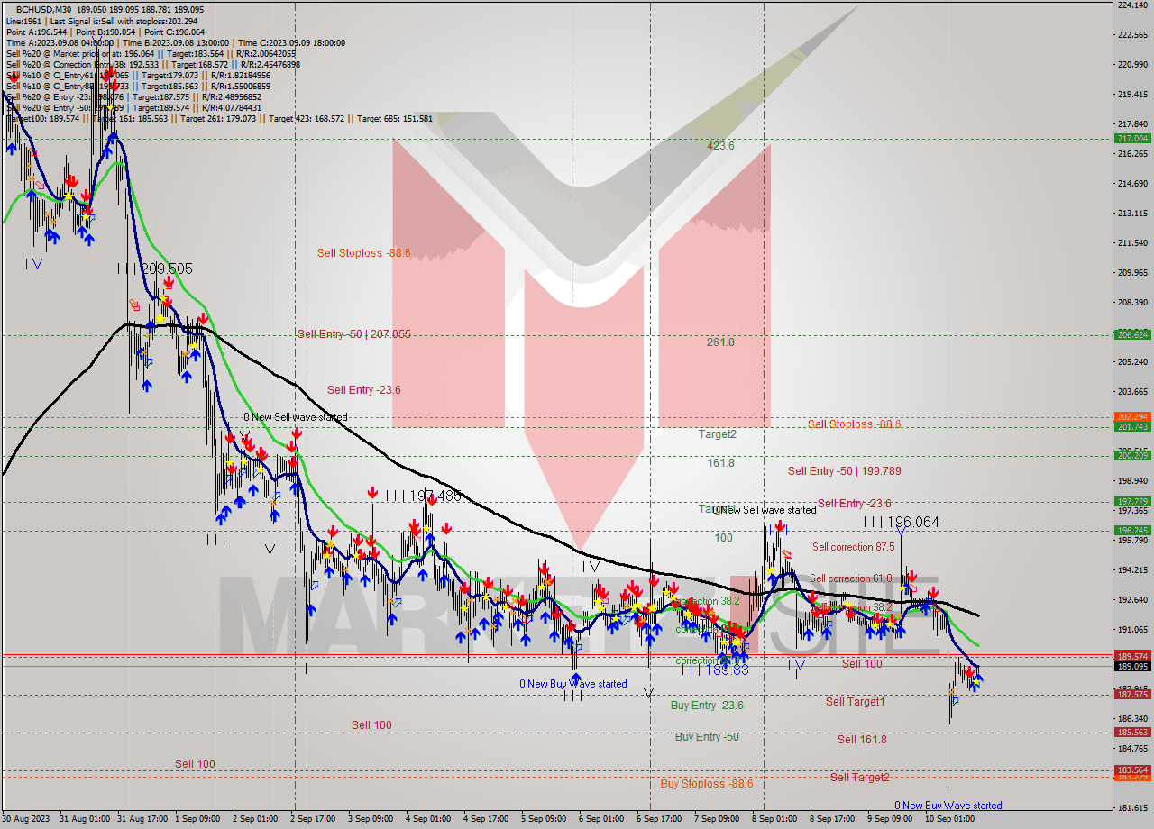1154x829 pixels.
Task: Click the '9 Sep 09:00' time label
Action: click(x=889, y=819)
